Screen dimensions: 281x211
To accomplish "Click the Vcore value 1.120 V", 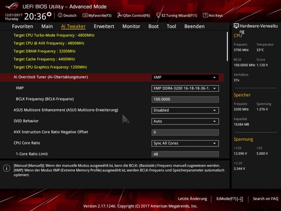I will (x=262, y=65).
